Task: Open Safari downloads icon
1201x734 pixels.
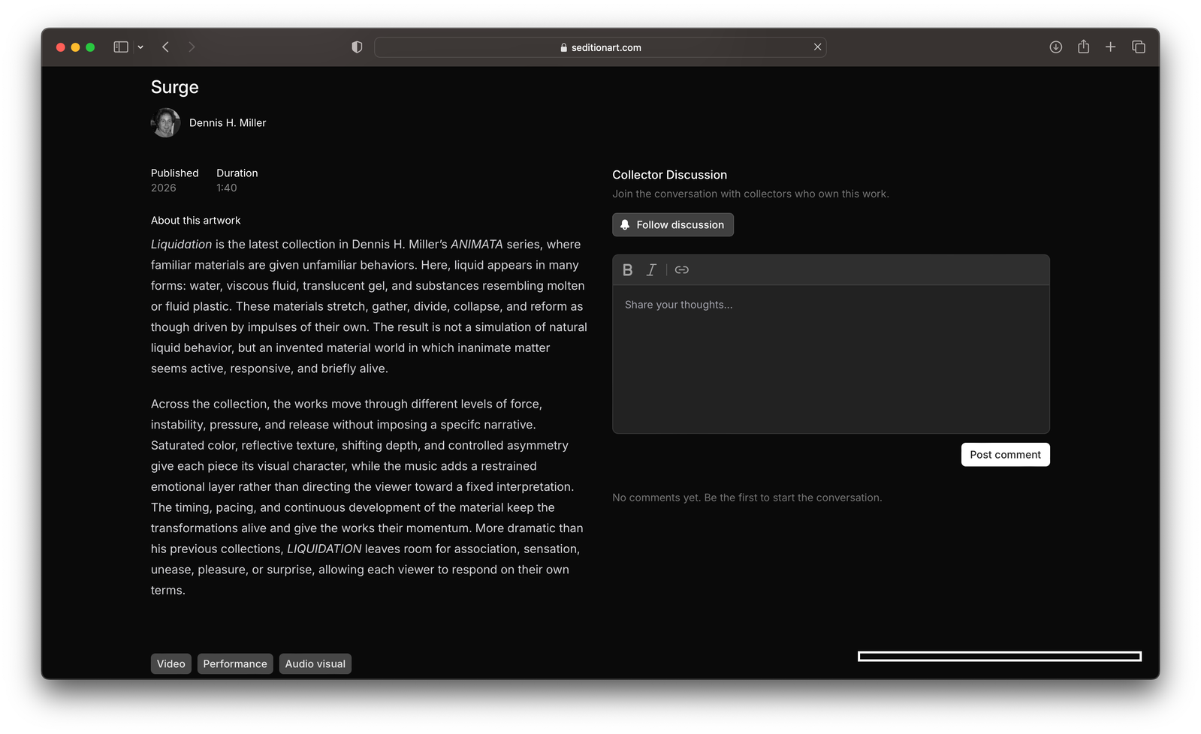Action: [x=1055, y=47]
